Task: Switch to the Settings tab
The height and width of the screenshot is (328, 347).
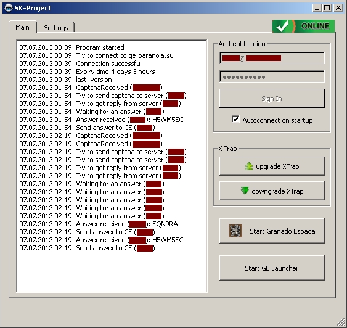Action: point(55,28)
